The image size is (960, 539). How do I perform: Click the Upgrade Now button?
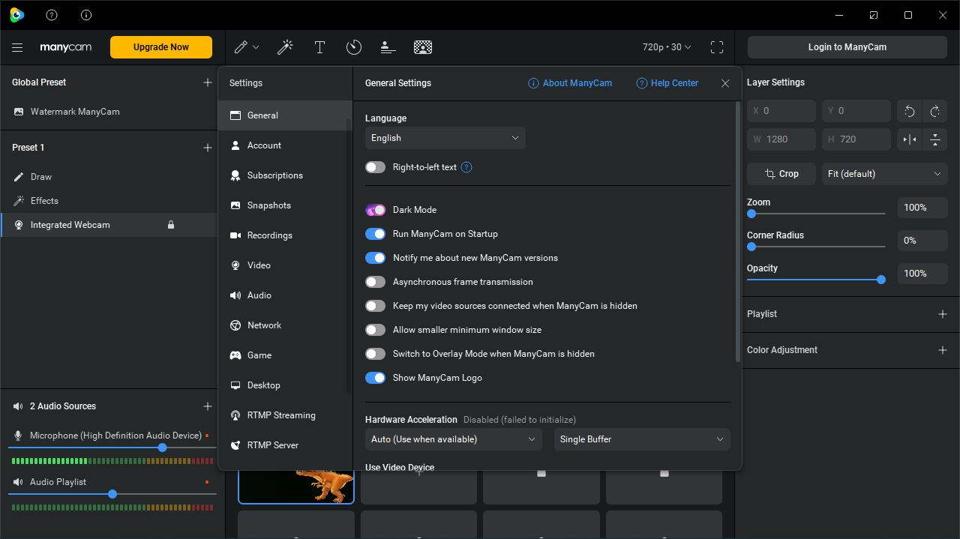tap(161, 47)
